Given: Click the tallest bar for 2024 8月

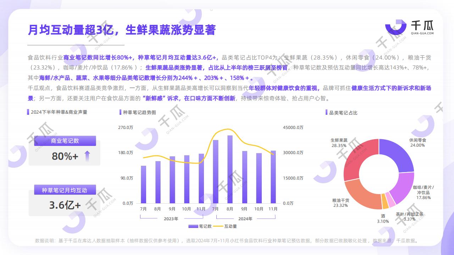Looking at the screenshot, I should tap(230, 169).
